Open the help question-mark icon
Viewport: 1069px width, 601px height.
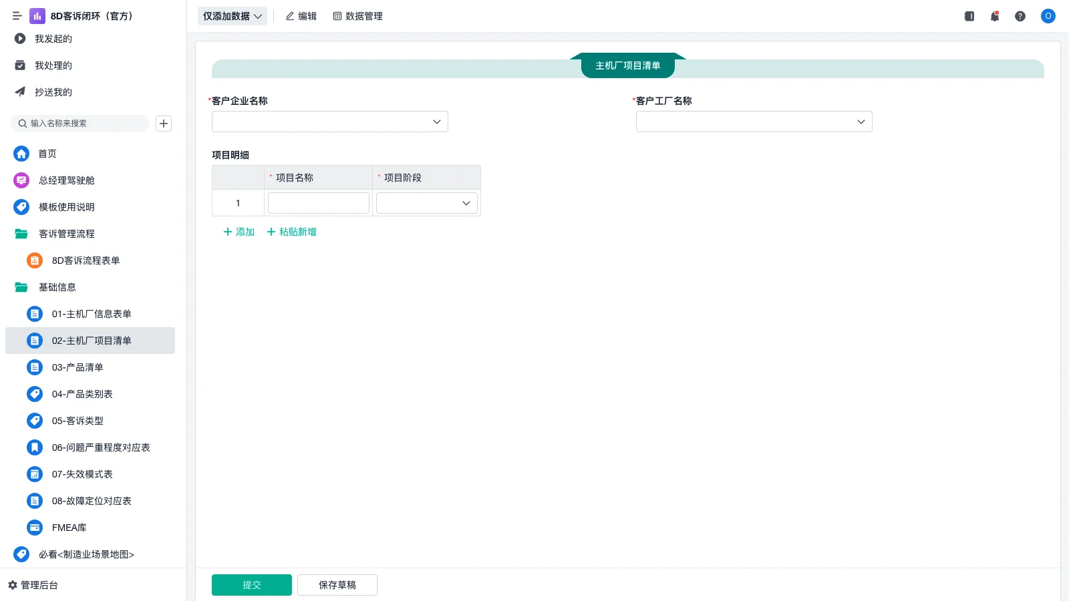[1020, 16]
